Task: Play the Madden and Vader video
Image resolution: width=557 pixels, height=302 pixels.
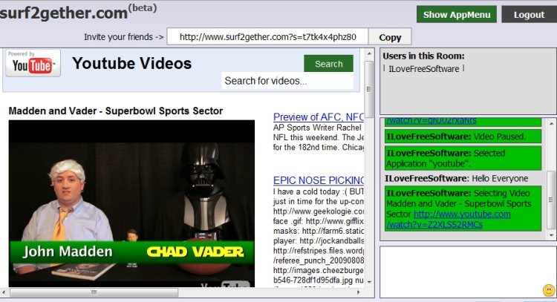Action: (x=131, y=203)
